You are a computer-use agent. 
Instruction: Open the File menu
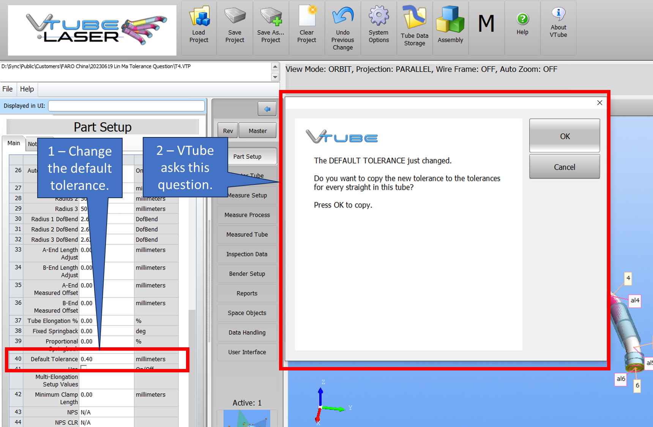point(8,89)
